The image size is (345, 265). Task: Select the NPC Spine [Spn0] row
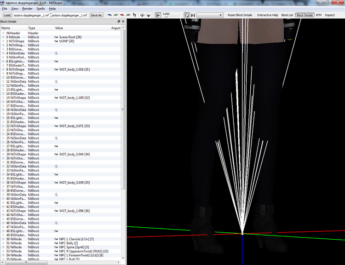pyautogui.click(x=61, y=247)
